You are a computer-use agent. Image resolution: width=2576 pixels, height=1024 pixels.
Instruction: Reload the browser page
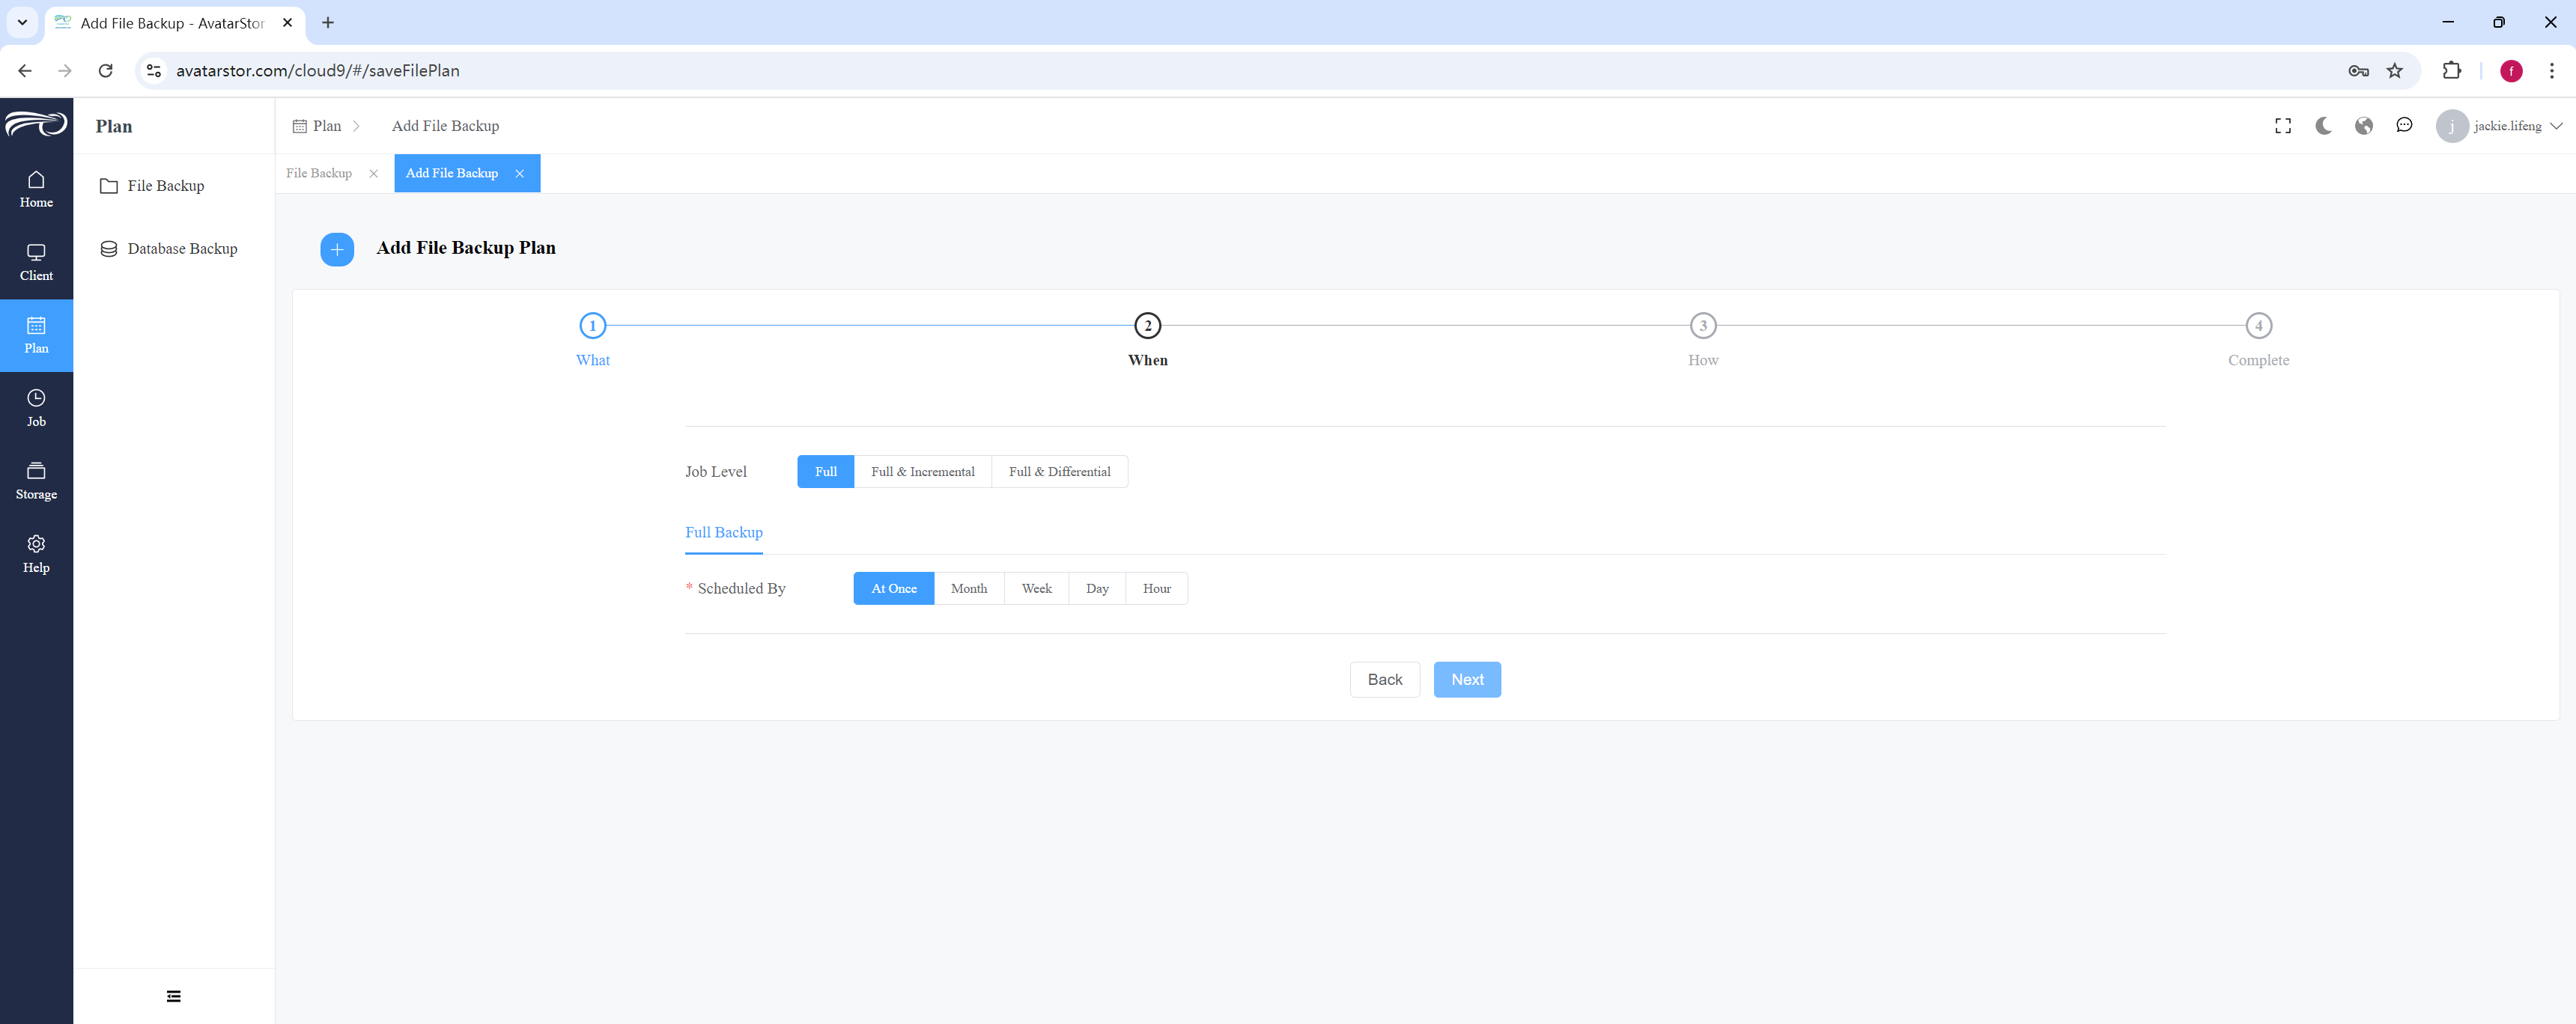(106, 71)
